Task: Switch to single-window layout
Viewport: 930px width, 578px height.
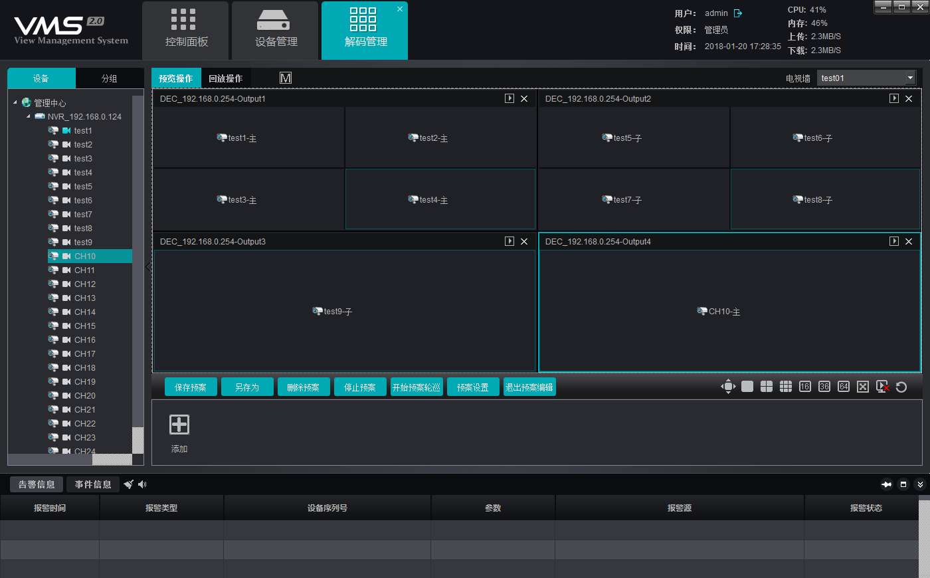Action: click(x=747, y=387)
